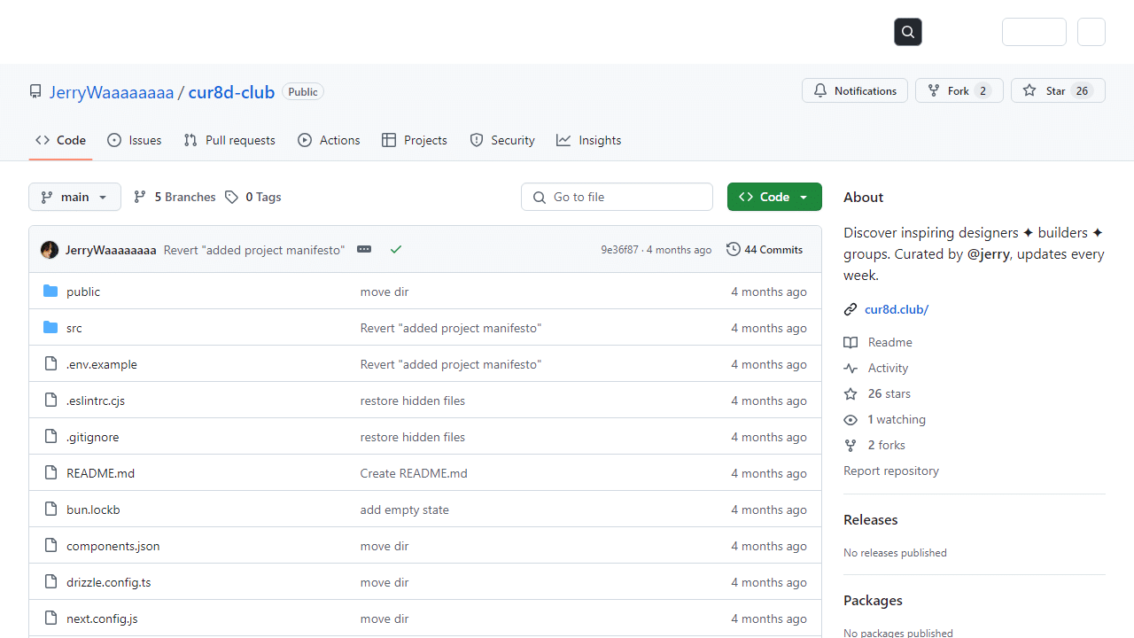Expand the main branch dropdown
Viewport: 1134px width, 638px height.
(x=74, y=197)
